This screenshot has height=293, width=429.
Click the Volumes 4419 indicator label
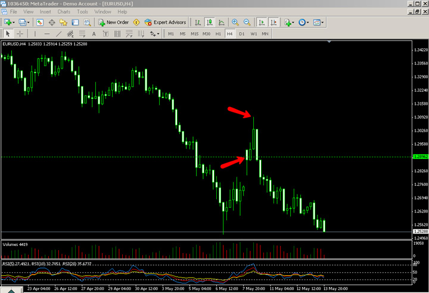tap(15, 244)
